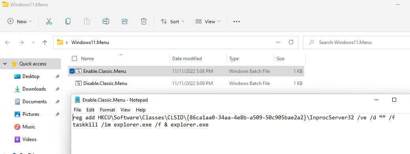Click 11/11/2022 5:08 PM date cell

192,71
